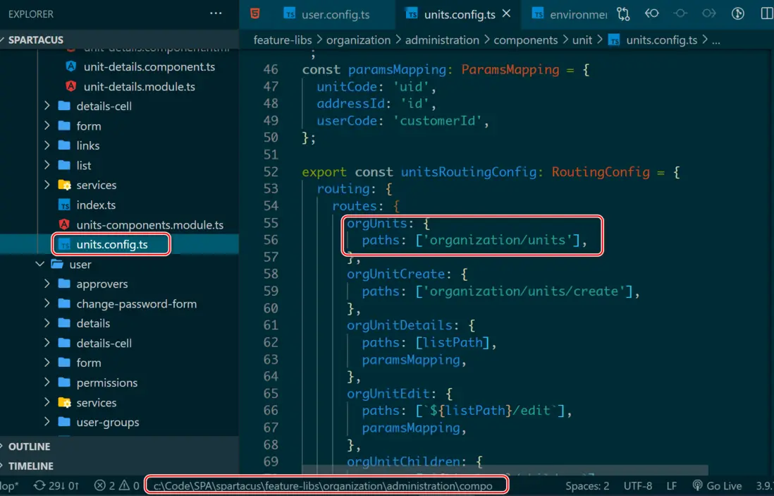This screenshot has height=496, width=774.
Task: Change encoding via UTF-8 status item
Action: 638,486
